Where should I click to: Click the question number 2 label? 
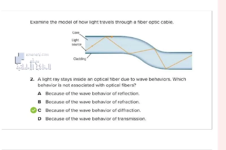click(32, 79)
